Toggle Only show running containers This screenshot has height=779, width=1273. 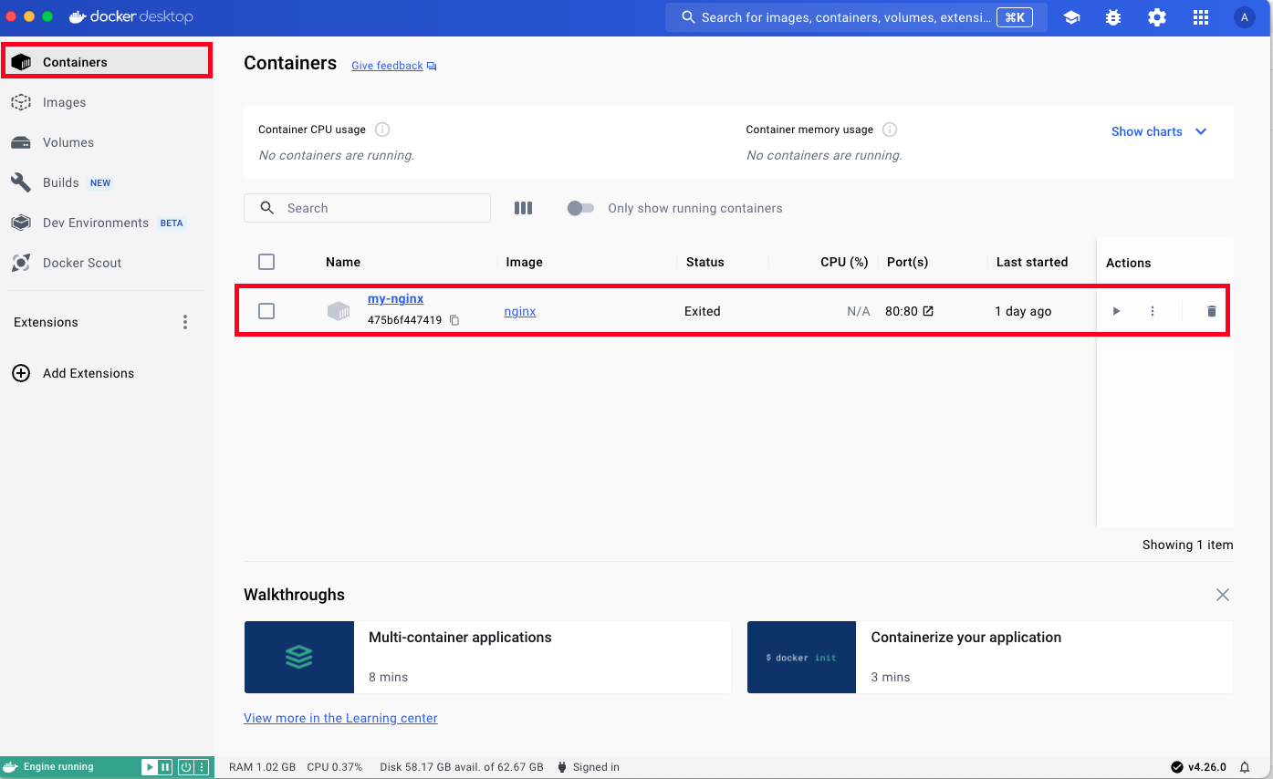[x=580, y=208]
